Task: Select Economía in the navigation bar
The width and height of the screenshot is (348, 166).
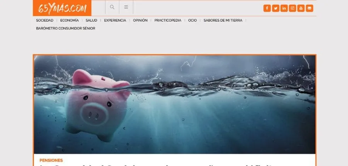Action: pos(70,20)
